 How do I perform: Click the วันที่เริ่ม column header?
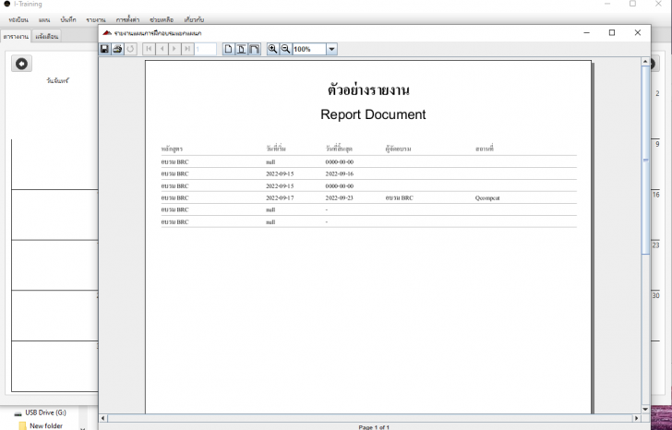[x=276, y=149]
